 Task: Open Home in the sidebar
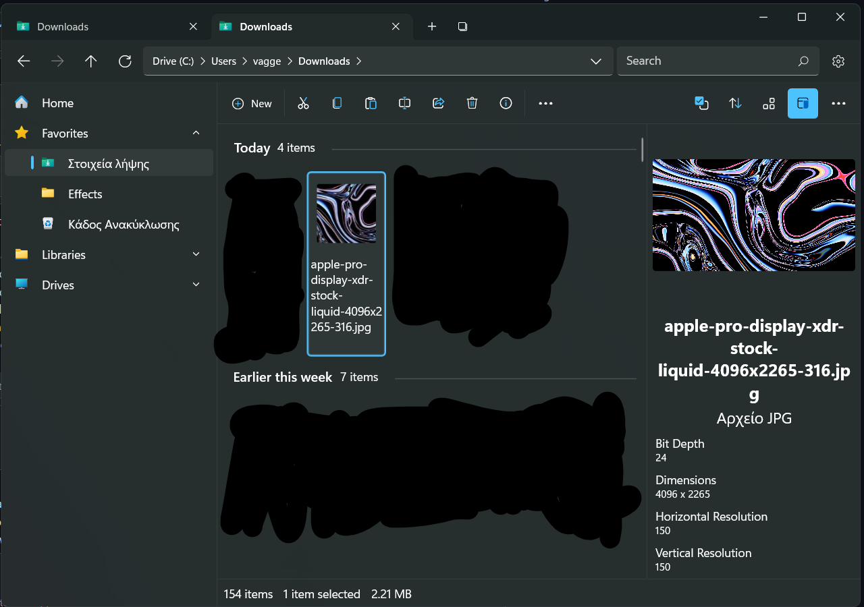(x=109, y=103)
